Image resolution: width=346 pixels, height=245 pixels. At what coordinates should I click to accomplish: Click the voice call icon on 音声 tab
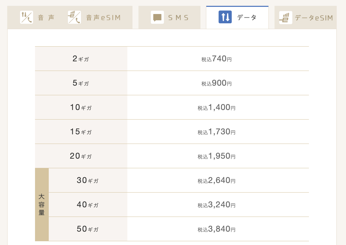point(26,17)
